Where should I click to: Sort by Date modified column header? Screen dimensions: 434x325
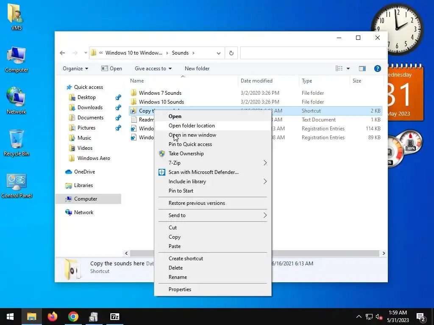pos(268,81)
